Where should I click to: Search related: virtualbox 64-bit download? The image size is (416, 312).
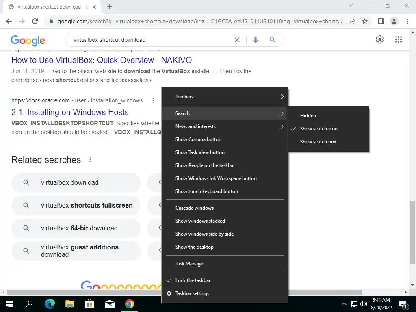pos(76,228)
